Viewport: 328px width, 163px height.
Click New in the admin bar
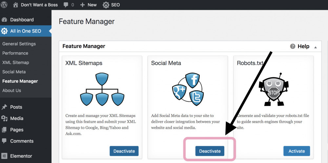(x=92, y=5)
